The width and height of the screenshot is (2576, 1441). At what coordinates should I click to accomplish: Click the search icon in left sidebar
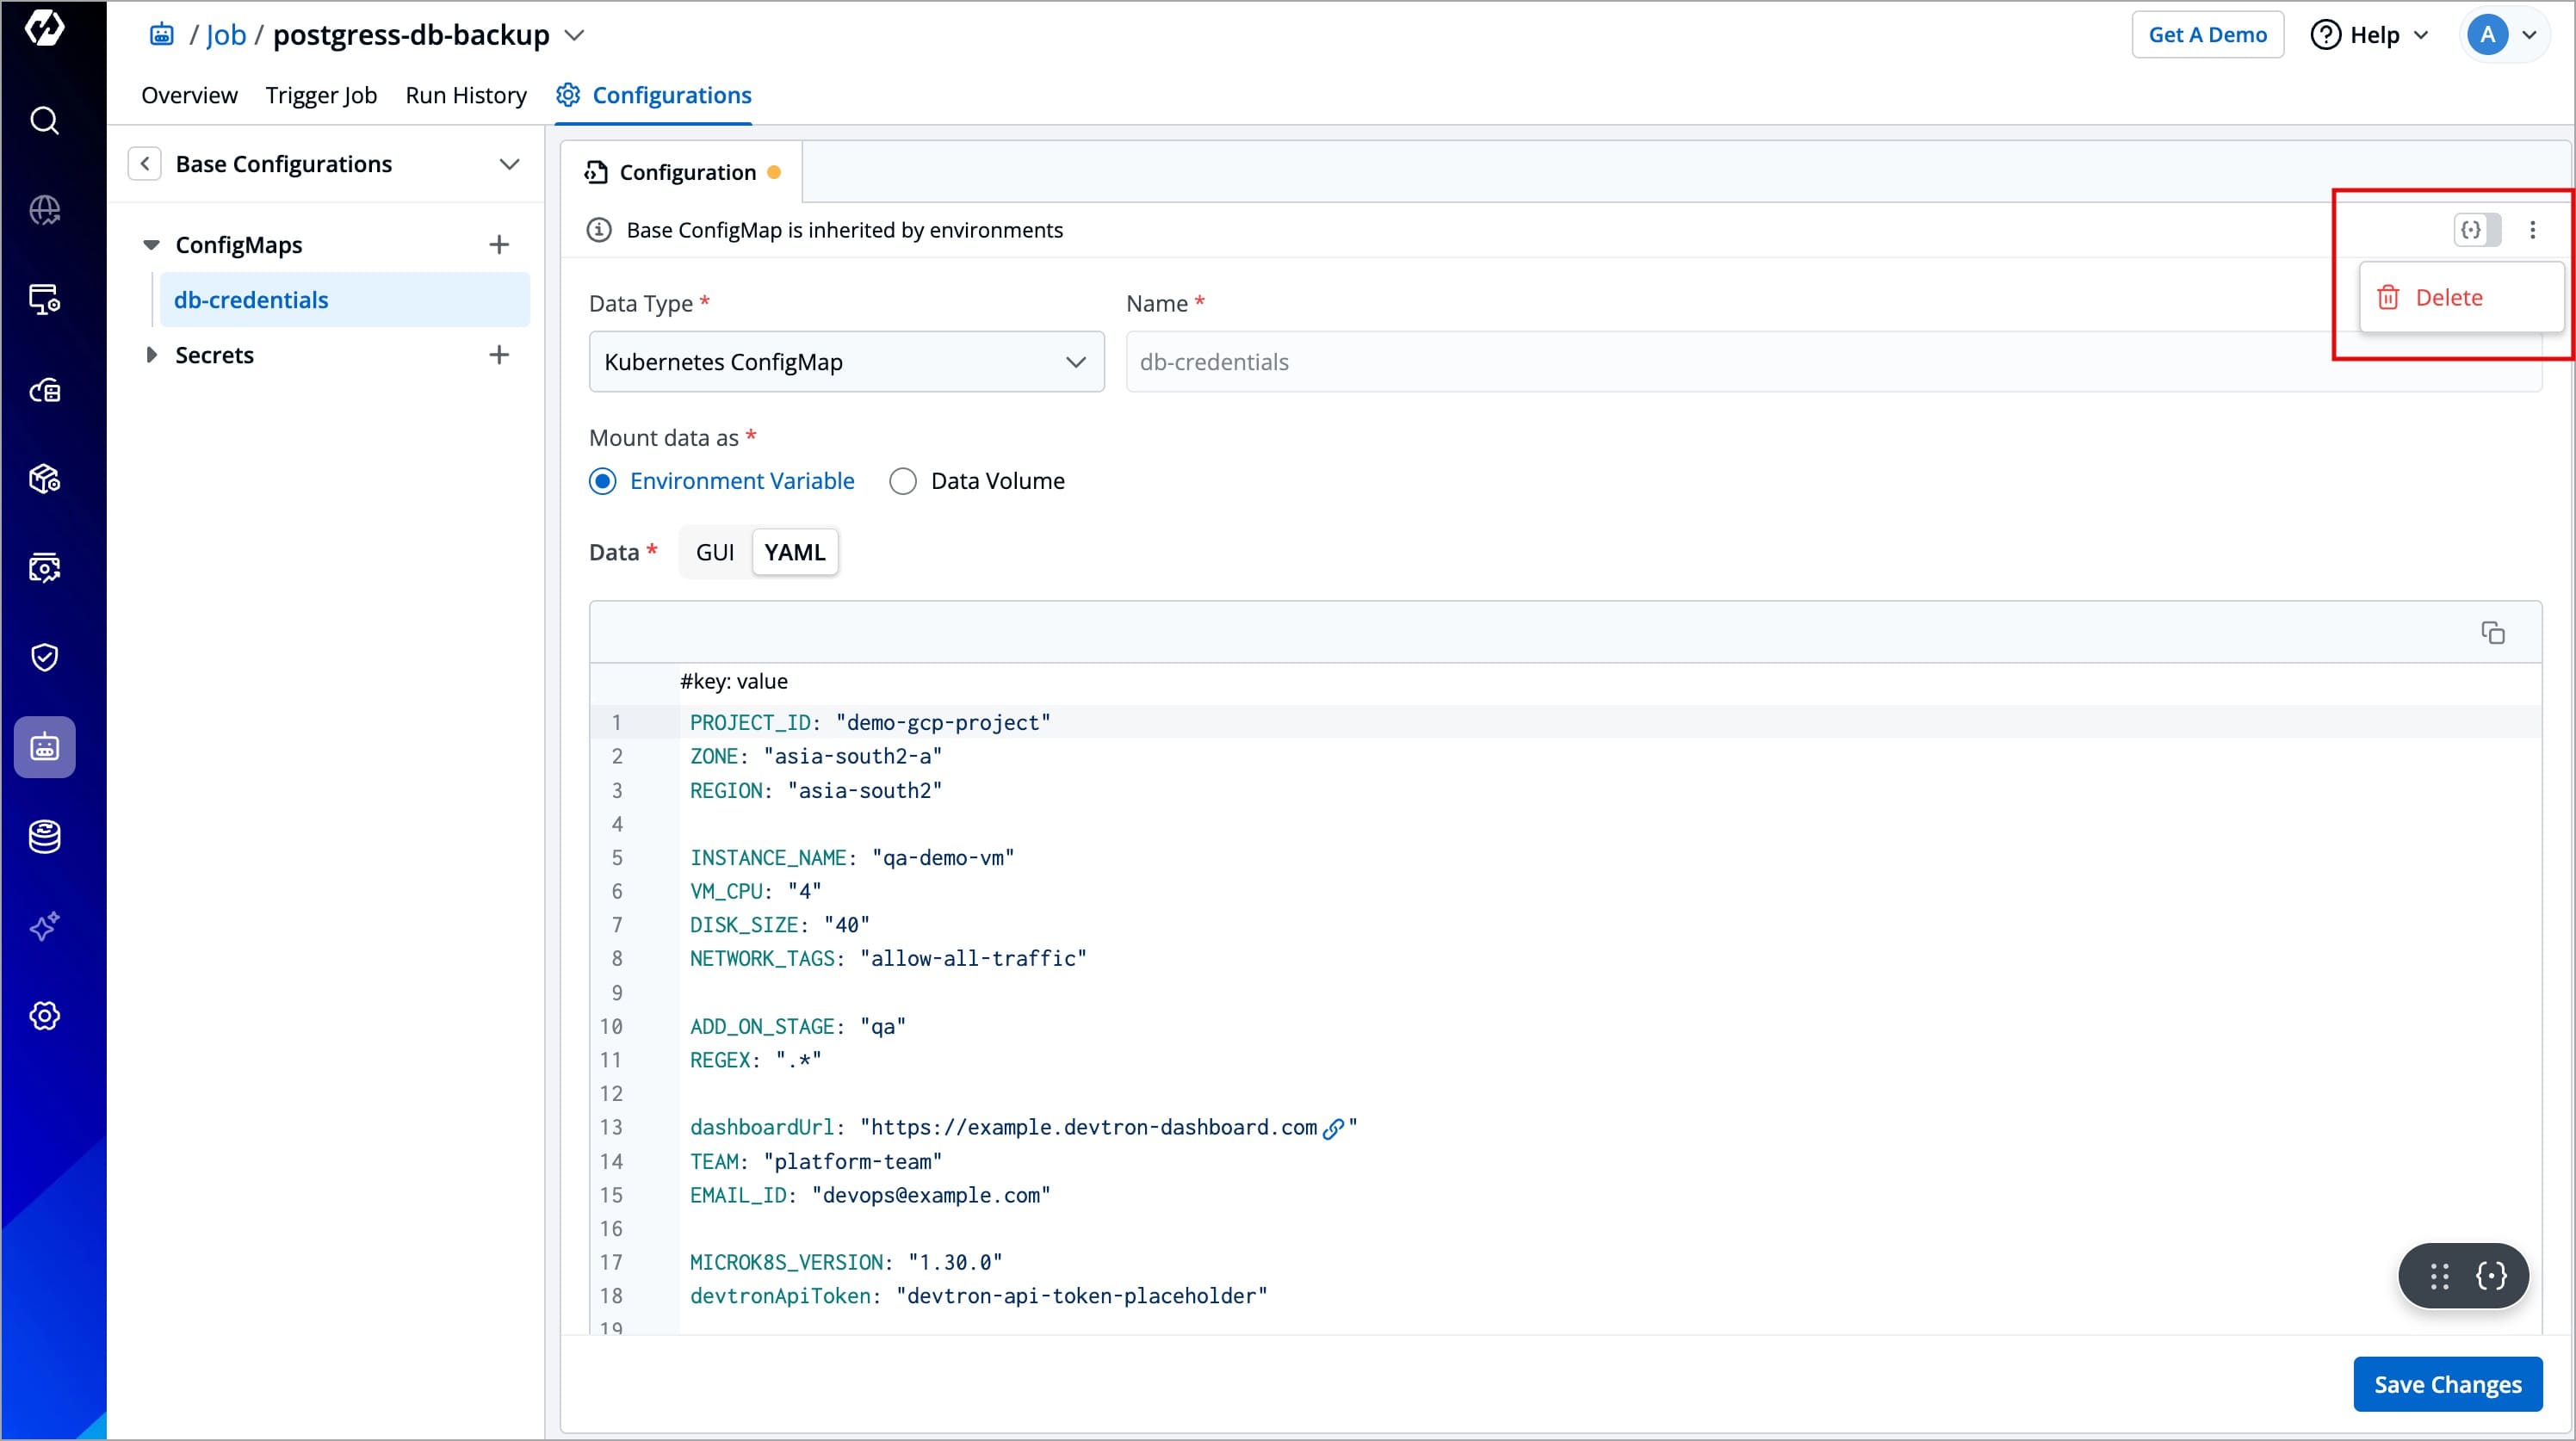coord(44,121)
